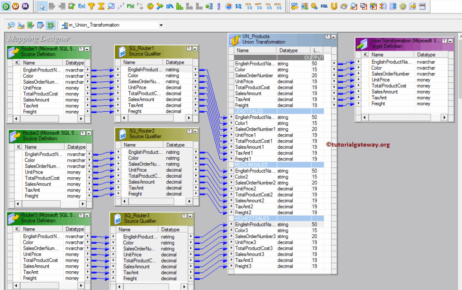The width and height of the screenshot is (462, 290).
Task: Click the zoom tool in the lower toolbar
Action: [x=11, y=24]
